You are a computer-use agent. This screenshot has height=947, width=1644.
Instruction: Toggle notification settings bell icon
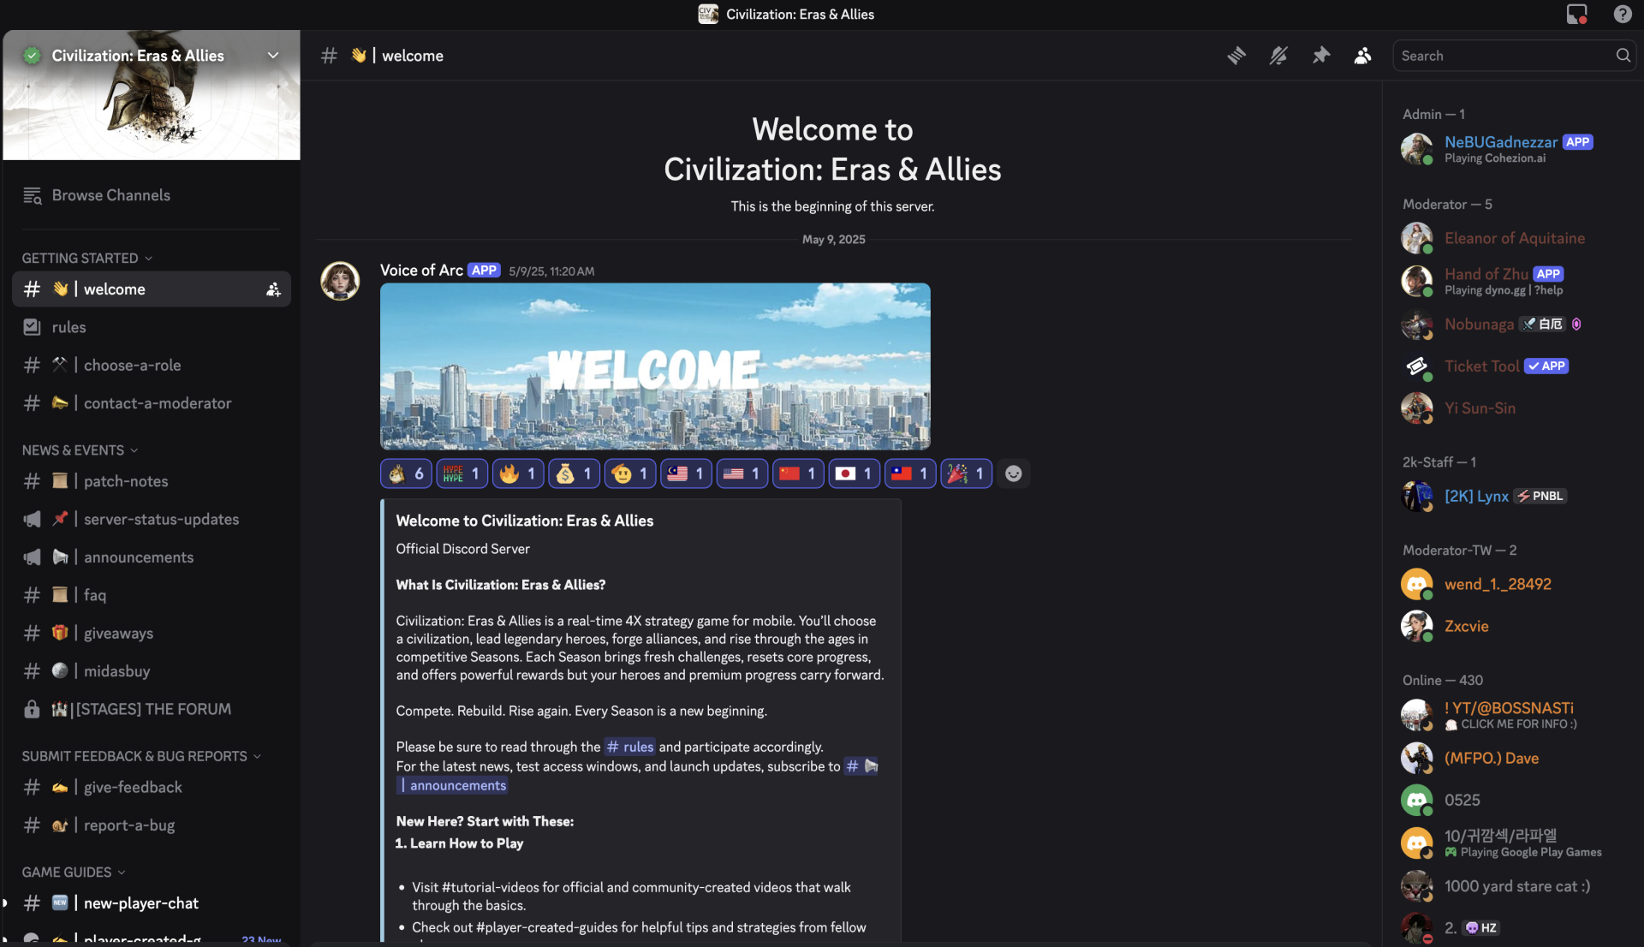click(x=1278, y=56)
